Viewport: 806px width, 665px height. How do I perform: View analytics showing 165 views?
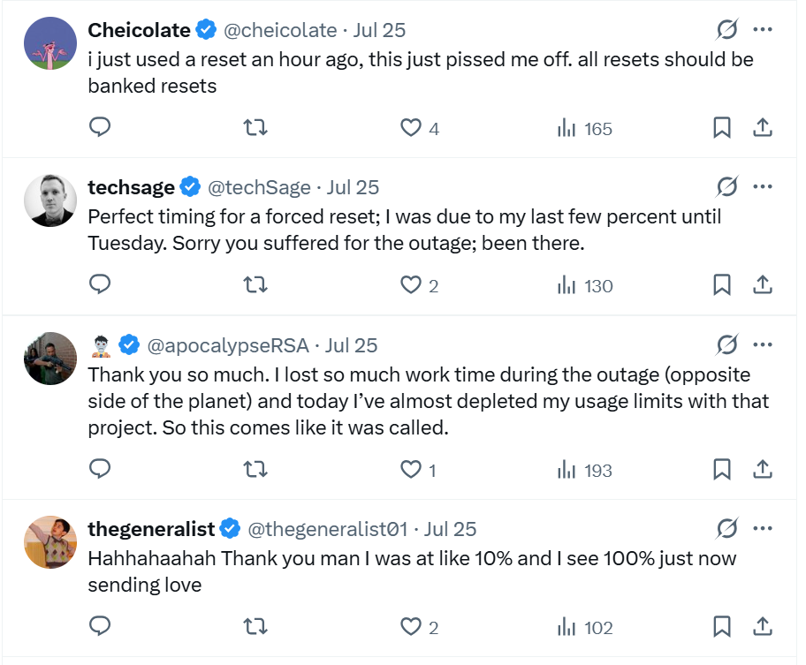[584, 128]
